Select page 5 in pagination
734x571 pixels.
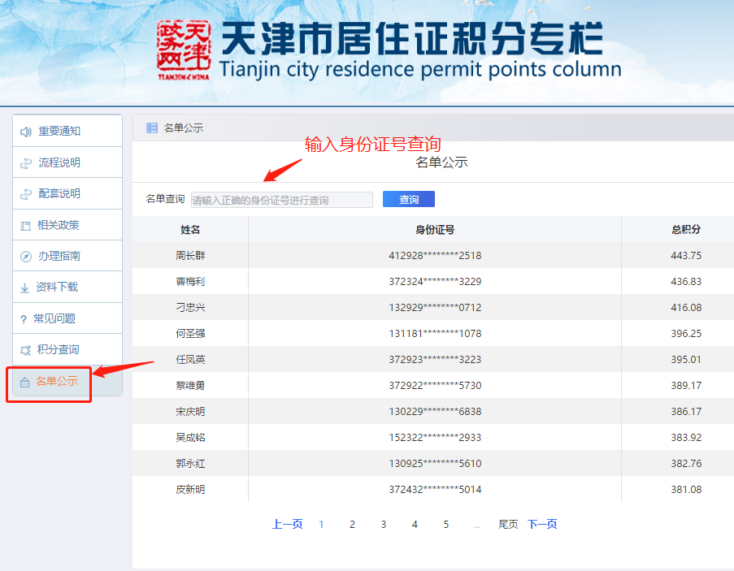[x=446, y=525]
